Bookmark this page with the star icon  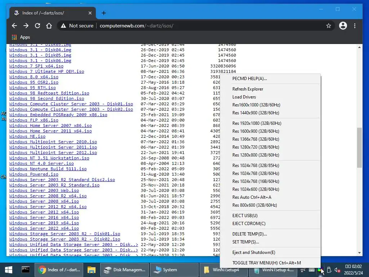(329, 26)
